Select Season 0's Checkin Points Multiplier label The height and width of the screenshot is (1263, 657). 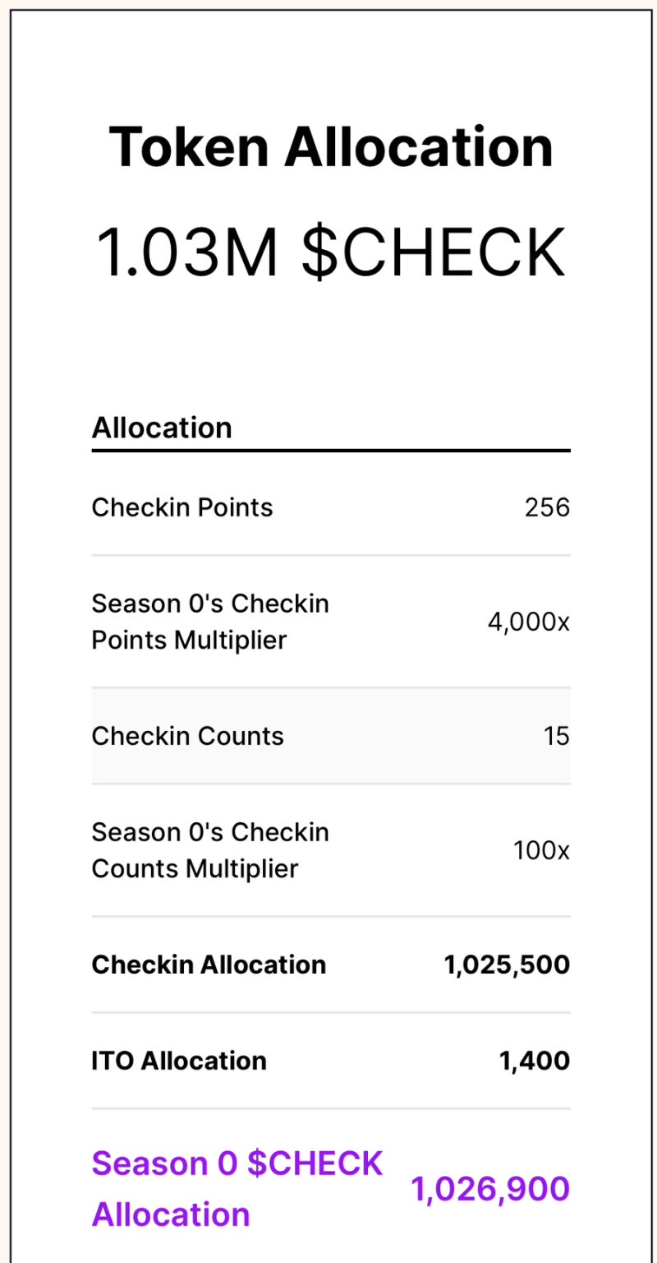coord(209,622)
